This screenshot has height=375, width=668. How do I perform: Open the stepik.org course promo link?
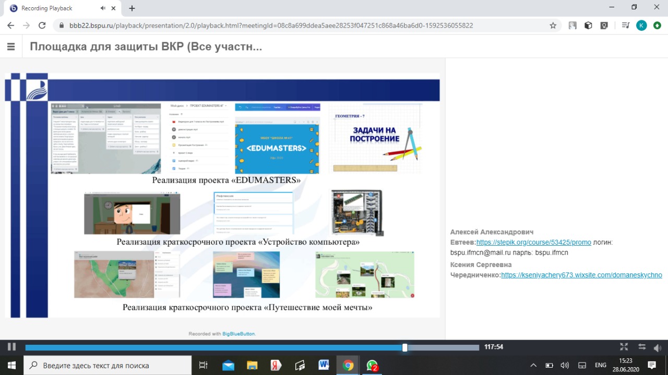pos(533,243)
